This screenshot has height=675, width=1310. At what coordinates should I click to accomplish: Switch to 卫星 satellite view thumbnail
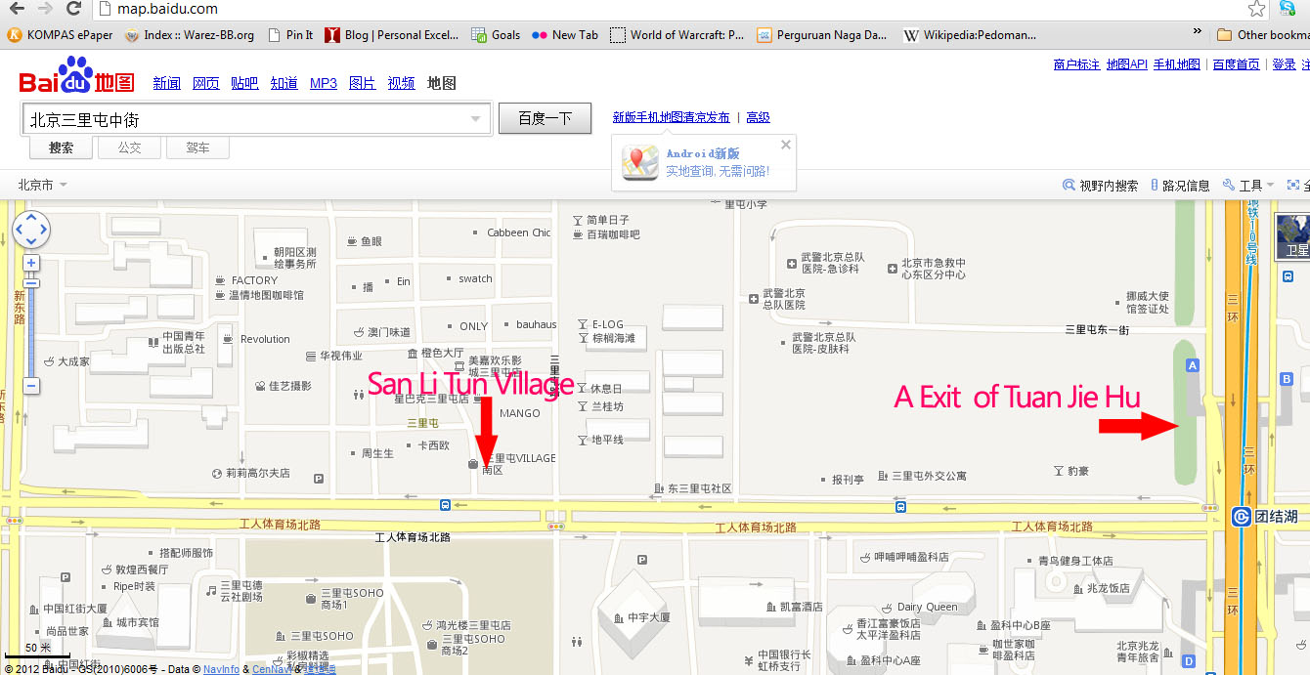[x=1293, y=237]
